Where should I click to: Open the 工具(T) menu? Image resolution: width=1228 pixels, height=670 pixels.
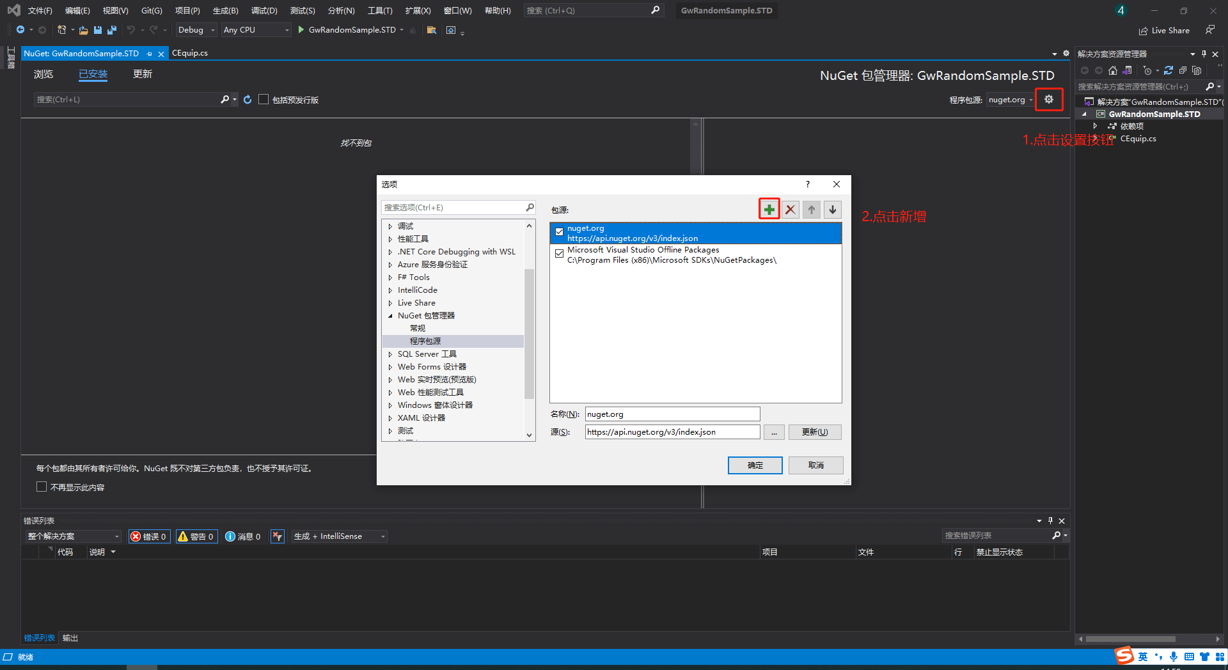pyautogui.click(x=379, y=11)
